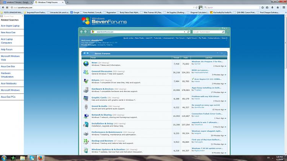Expand the browser URL bar dropdown arrow

coord(194,8)
